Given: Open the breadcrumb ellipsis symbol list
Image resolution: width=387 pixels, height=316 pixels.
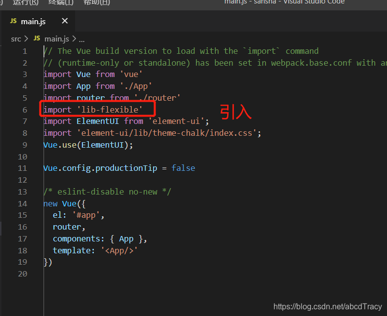Looking at the screenshot, I should point(82,39).
